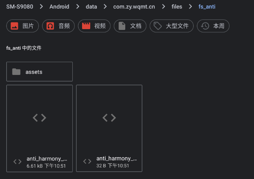Click the video clapperboard icon
Viewport: 254px width, 179px height.
[86, 26]
